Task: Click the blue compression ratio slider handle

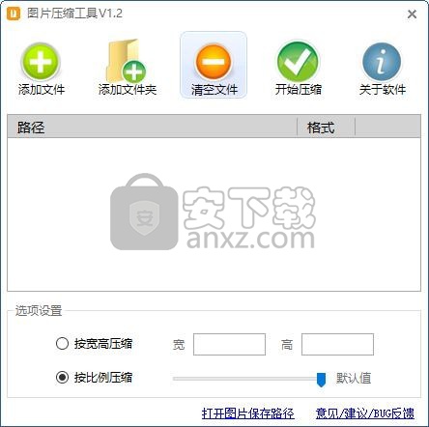Action: 321,380
